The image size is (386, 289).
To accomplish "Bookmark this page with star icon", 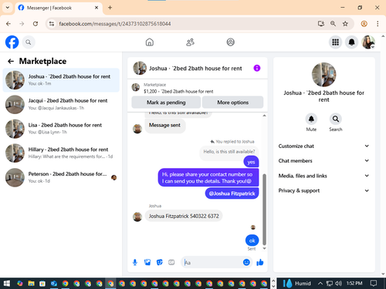I will pyautogui.click(x=345, y=24).
